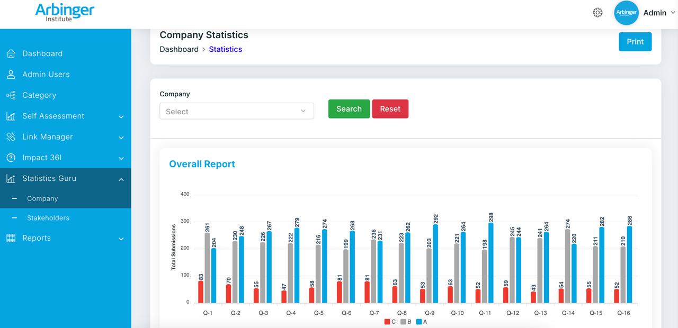The image size is (678, 328).
Task: Collapse the Statistics Guru menu chevron
Action: pyautogui.click(x=121, y=179)
